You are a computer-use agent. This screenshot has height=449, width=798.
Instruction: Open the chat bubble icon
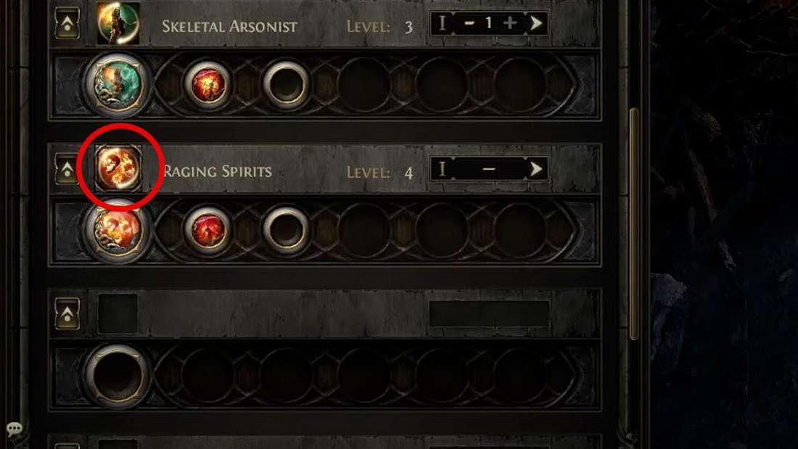tap(15, 429)
